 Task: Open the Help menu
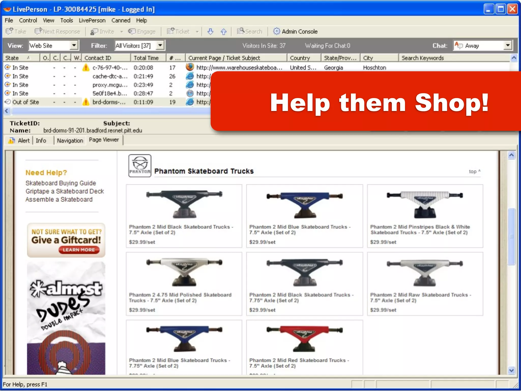141,20
